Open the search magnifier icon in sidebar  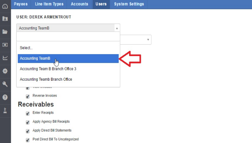click(5, 84)
